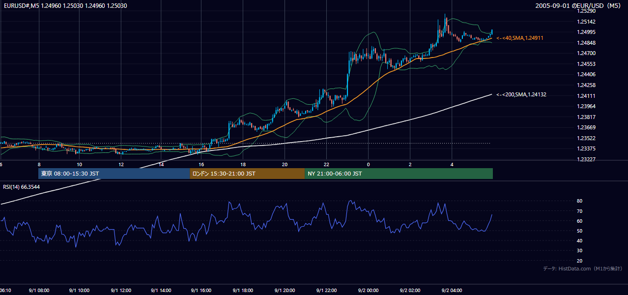Click the 9/1 08:00 time axis label
Screen dimensions: 628x295
[39, 291]
